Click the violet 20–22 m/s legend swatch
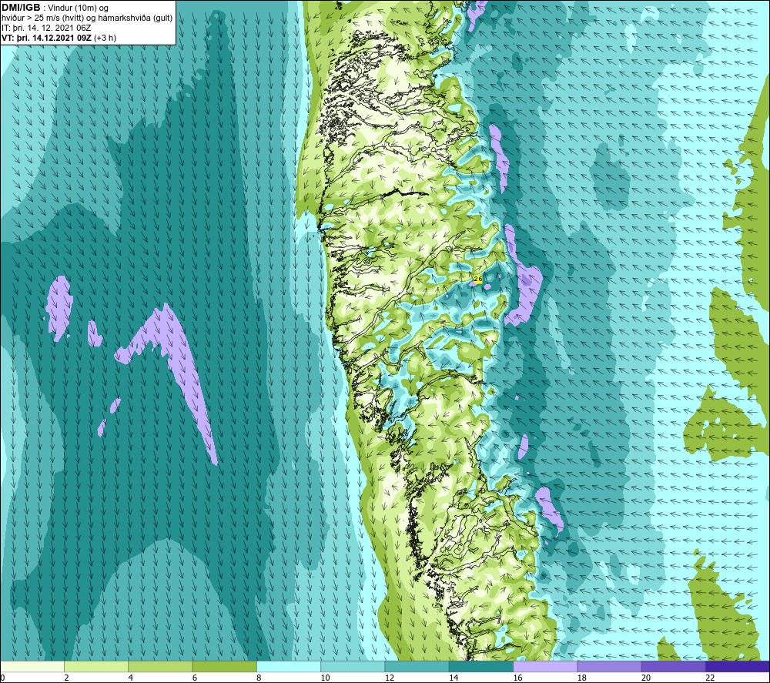The width and height of the screenshot is (770, 683). [673, 667]
